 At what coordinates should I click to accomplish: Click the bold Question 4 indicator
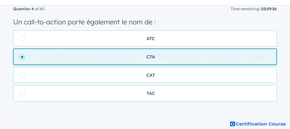(x=24, y=9)
